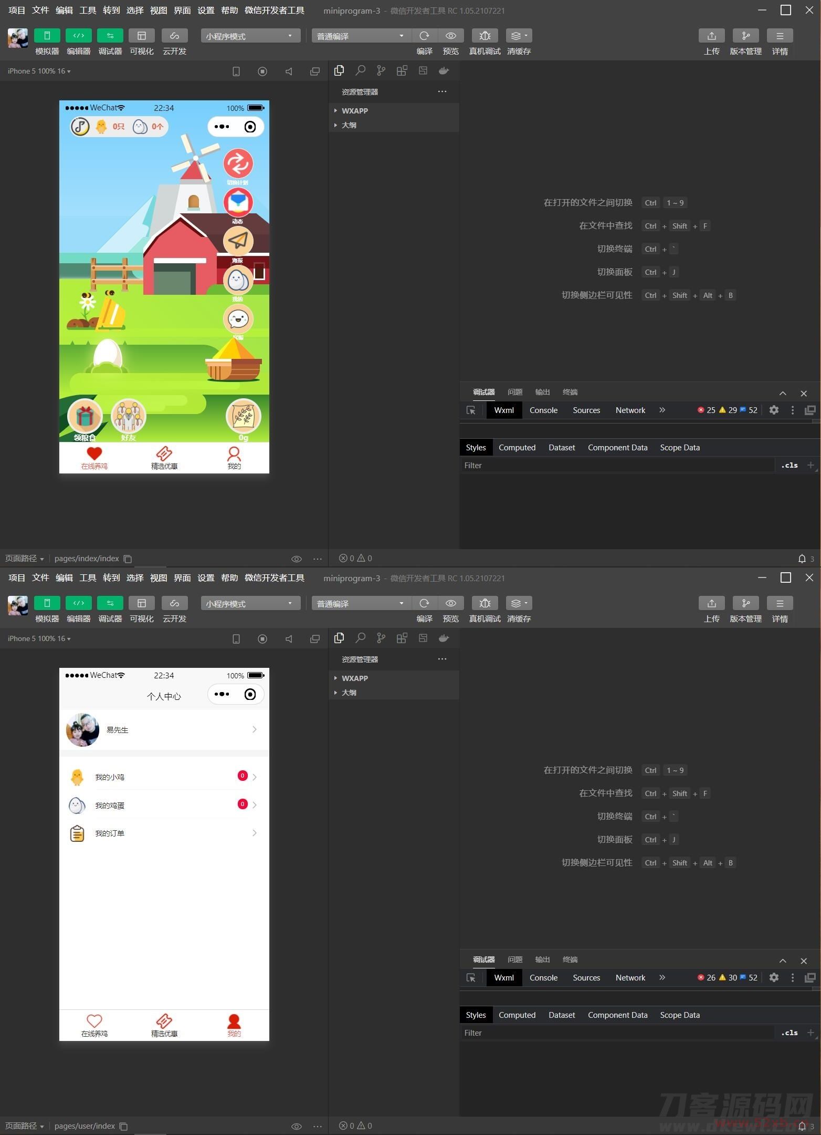Toggle 模拟器 in the window showing 个人中心
Viewport: 821px width, 1135px height.
[47, 603]
